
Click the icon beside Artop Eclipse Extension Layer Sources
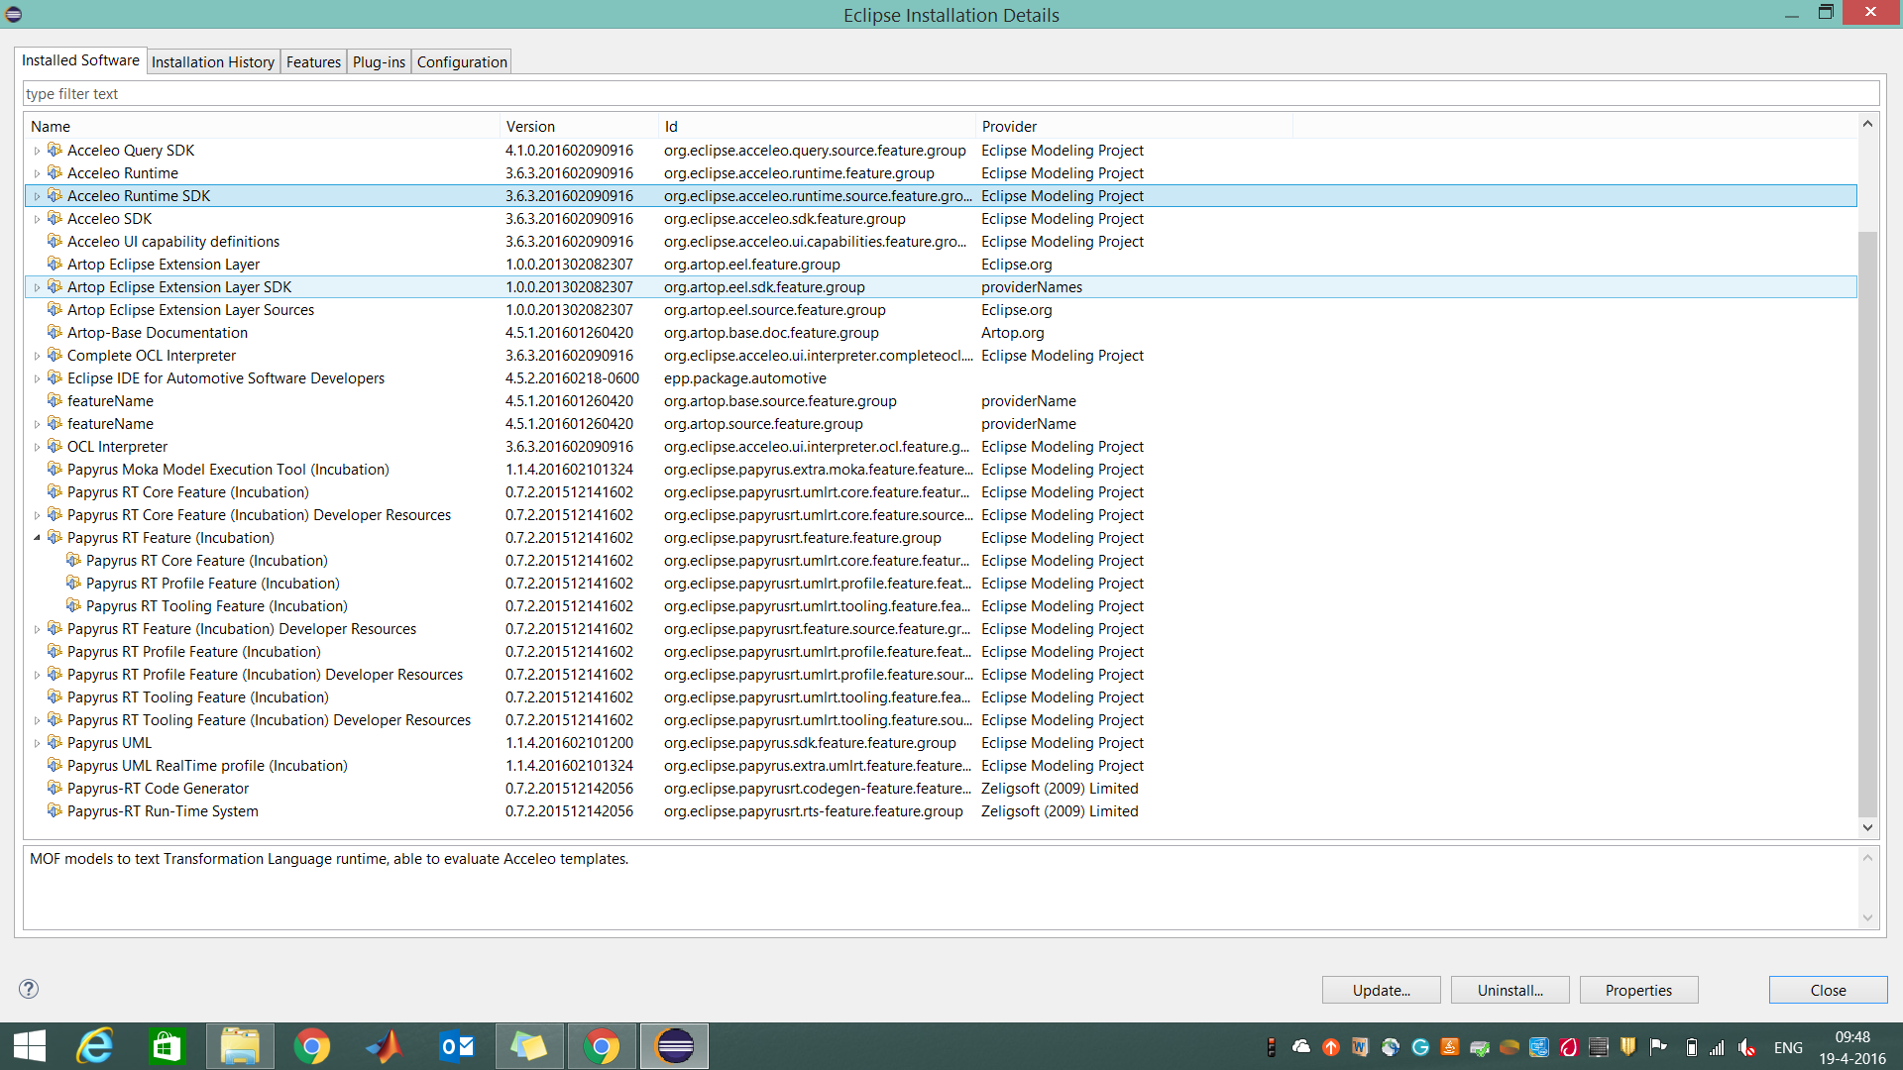[x=55, y=309]
